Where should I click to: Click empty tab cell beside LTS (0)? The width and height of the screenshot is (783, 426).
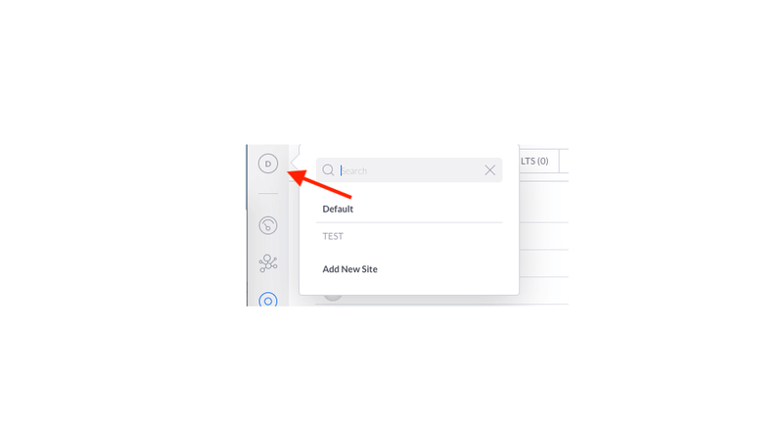pos(564,161)
